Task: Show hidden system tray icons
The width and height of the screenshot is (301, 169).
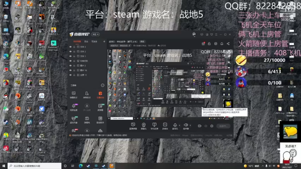Action: (262, 166)
